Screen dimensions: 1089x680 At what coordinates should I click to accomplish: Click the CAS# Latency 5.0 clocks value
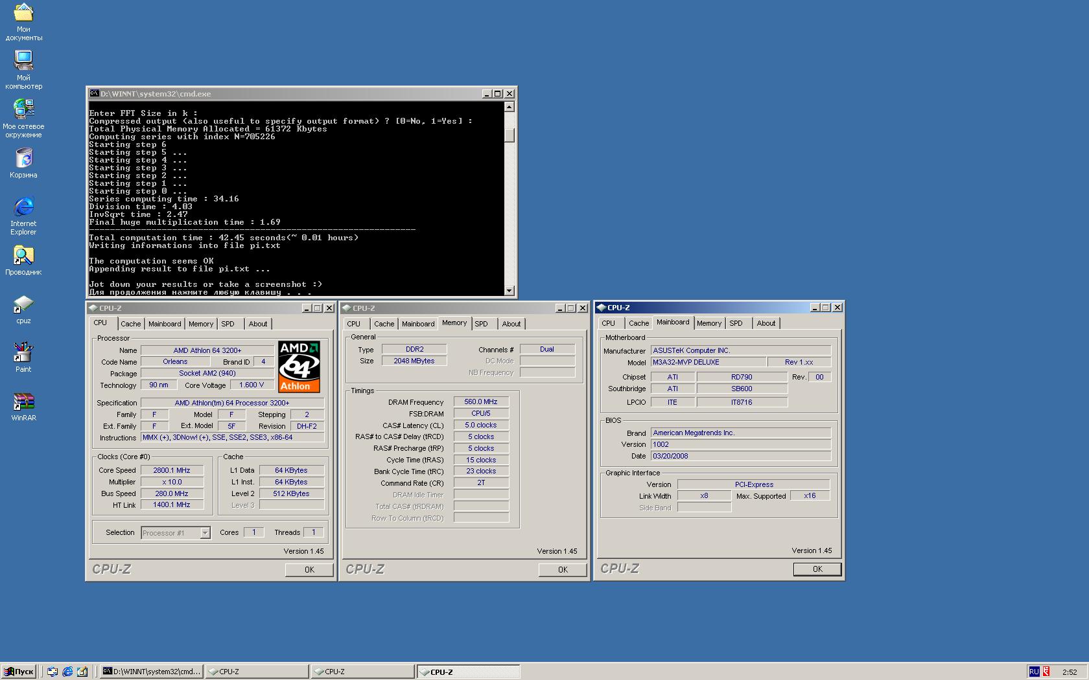click(481, 425)
